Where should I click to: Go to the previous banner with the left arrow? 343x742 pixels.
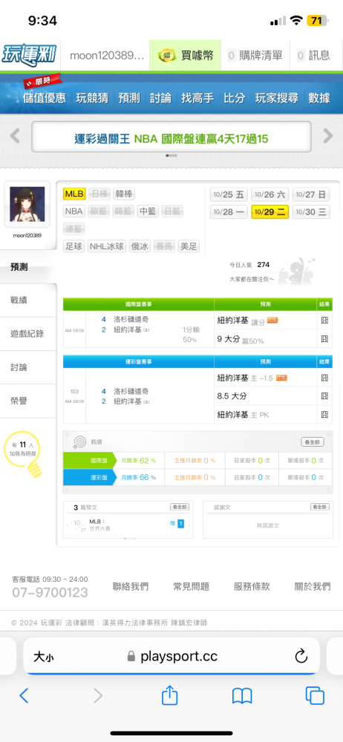point(15,137)
